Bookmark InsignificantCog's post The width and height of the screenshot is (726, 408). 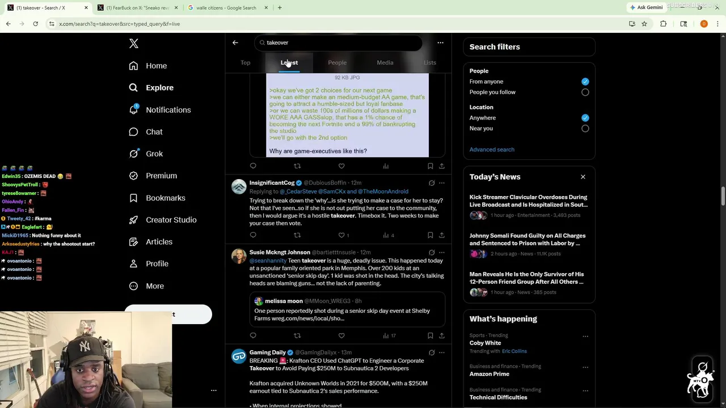click(430, 235)
